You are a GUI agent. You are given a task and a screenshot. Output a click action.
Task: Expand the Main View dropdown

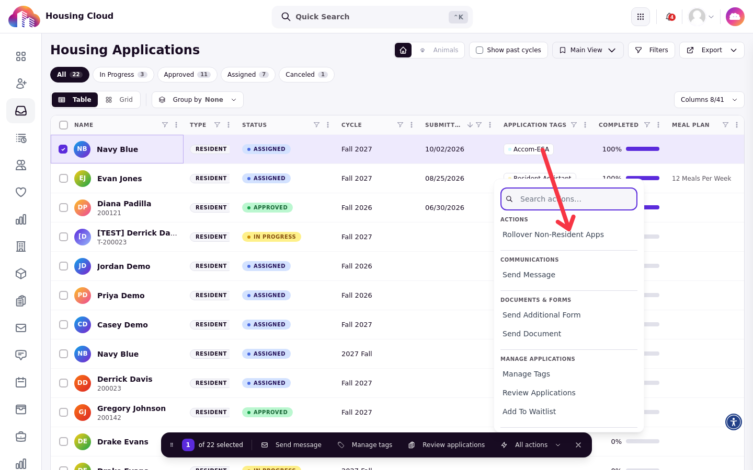[588, 50]
